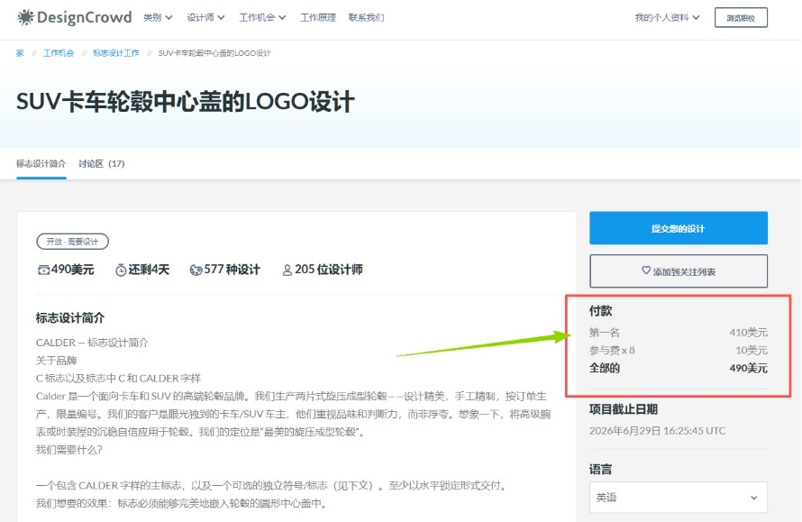Click the person icon beside 205 位设计师
This screenshot has width=802, height=522.
tap(287, 270)
